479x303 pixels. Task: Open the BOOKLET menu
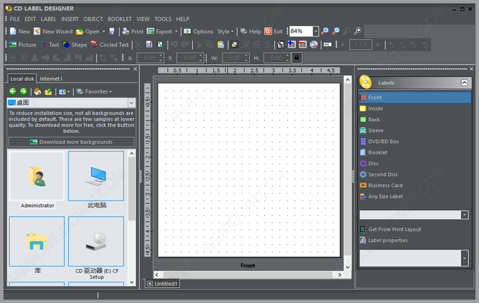coord(119,19)
